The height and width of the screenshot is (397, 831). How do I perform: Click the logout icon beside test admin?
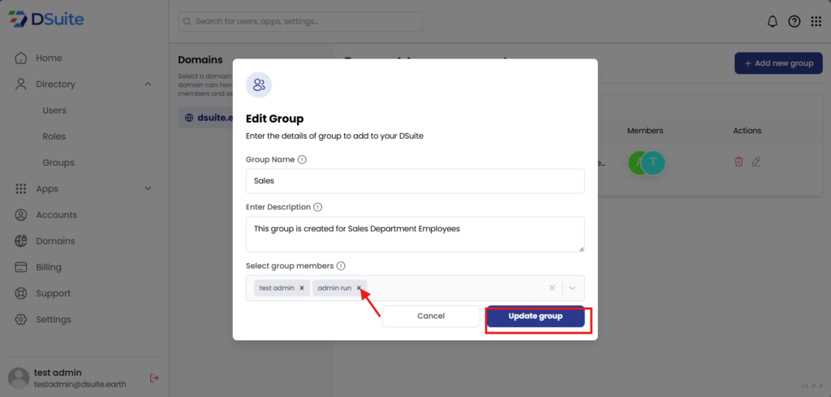click(154, 378)
